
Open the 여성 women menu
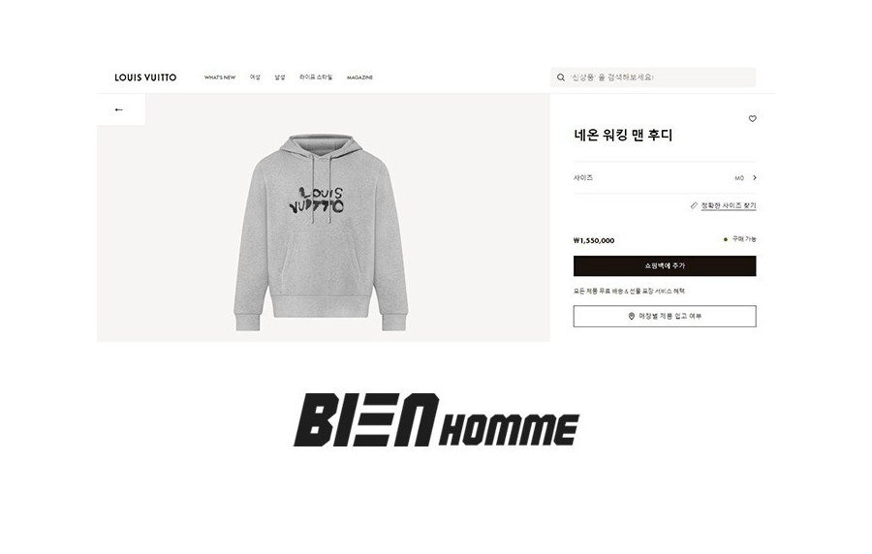pyautogui.click(x=255, y=77)
